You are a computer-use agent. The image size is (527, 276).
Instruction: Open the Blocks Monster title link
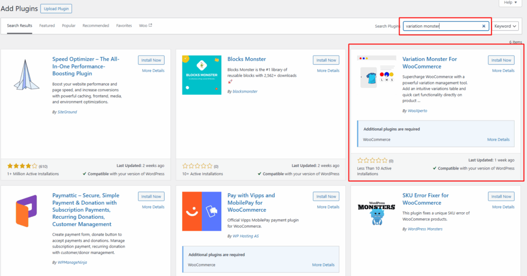coord(247,59)
